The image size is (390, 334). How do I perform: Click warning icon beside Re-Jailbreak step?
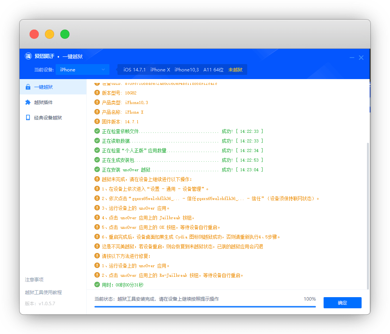pos(97,275)
